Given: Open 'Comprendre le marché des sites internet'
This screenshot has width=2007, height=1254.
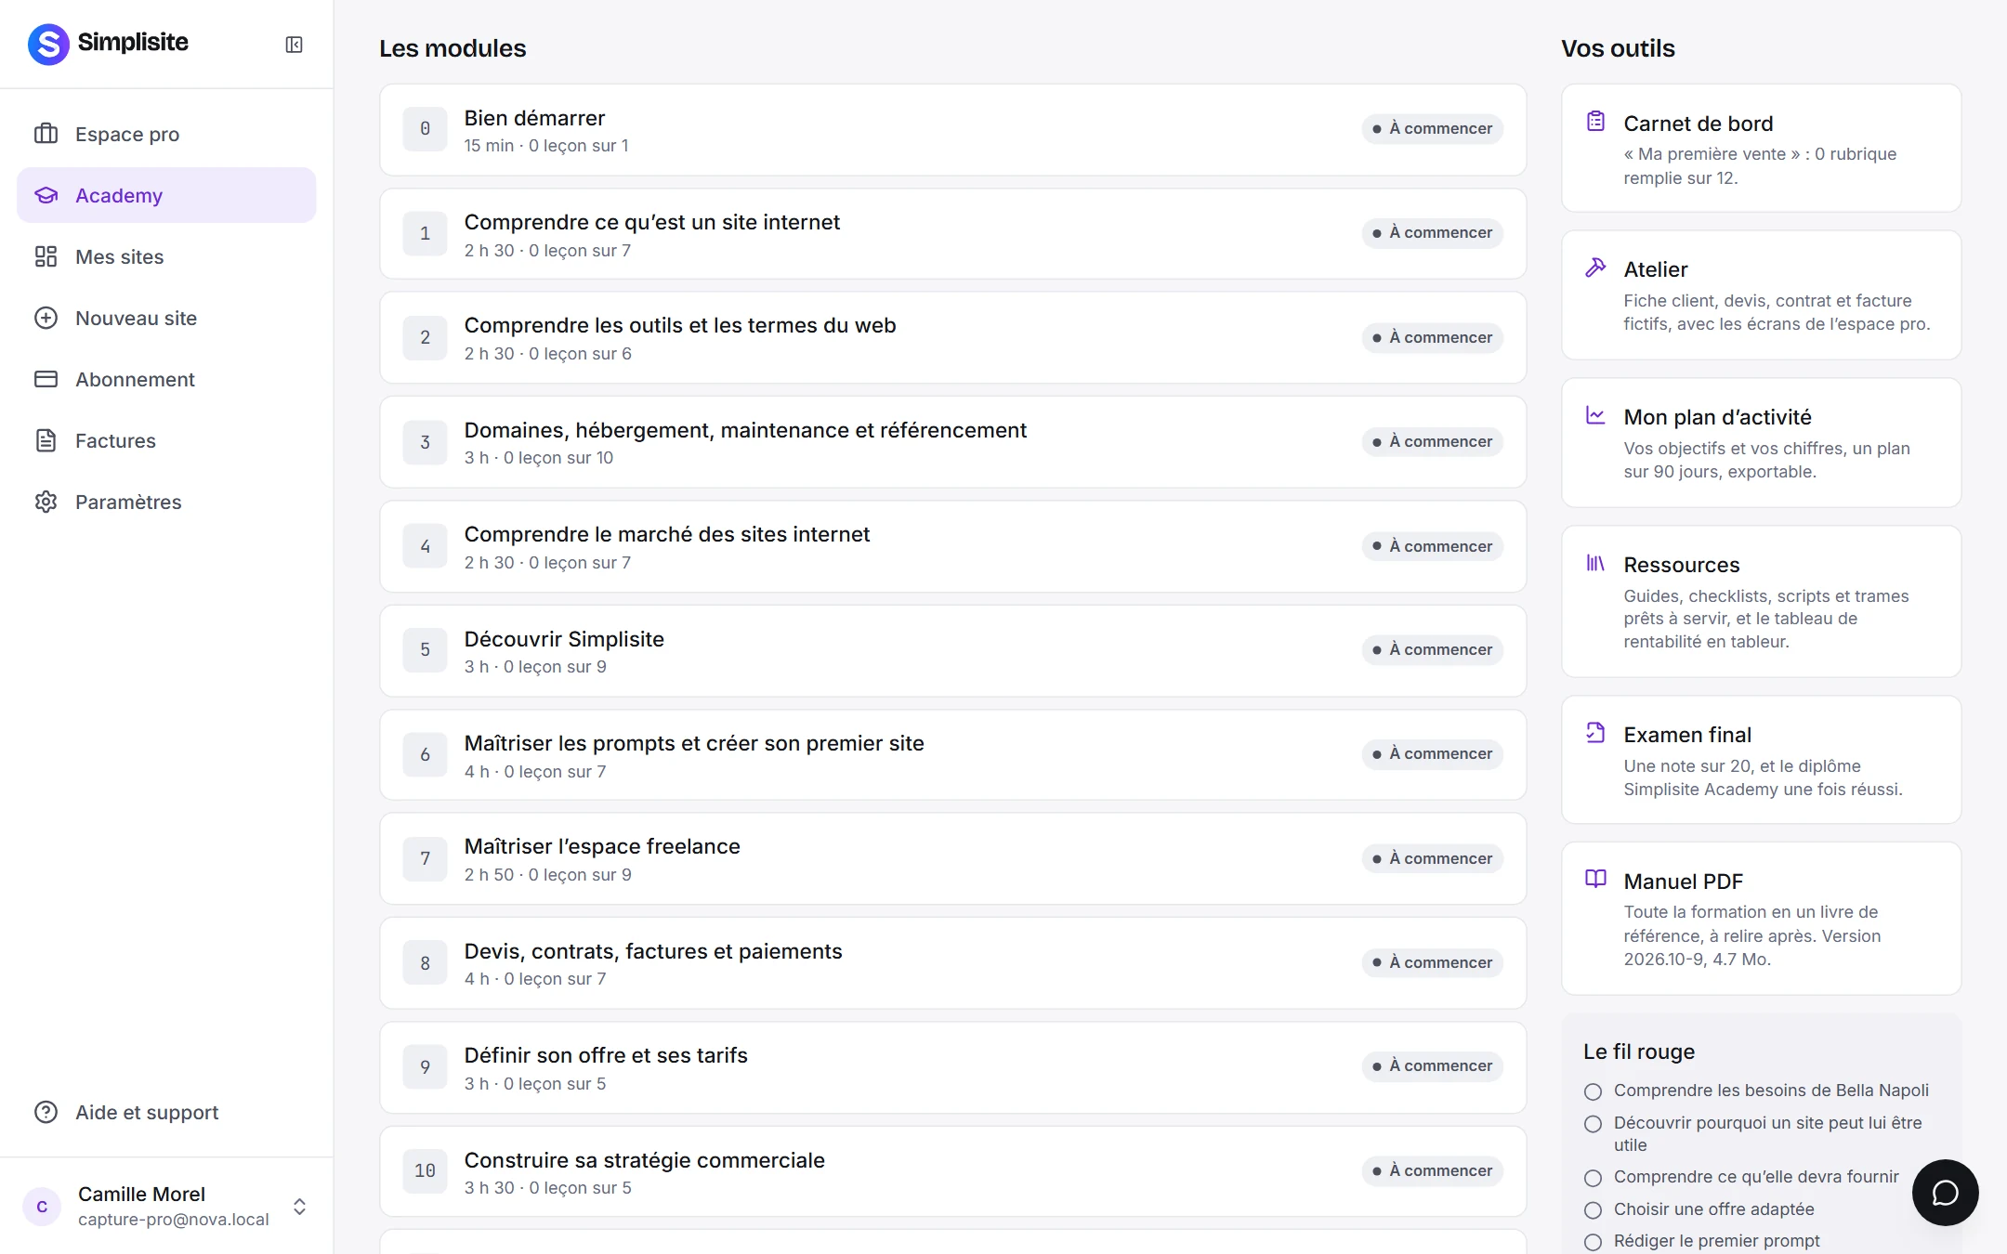Looking at the screenshot, I should [952, 547].
